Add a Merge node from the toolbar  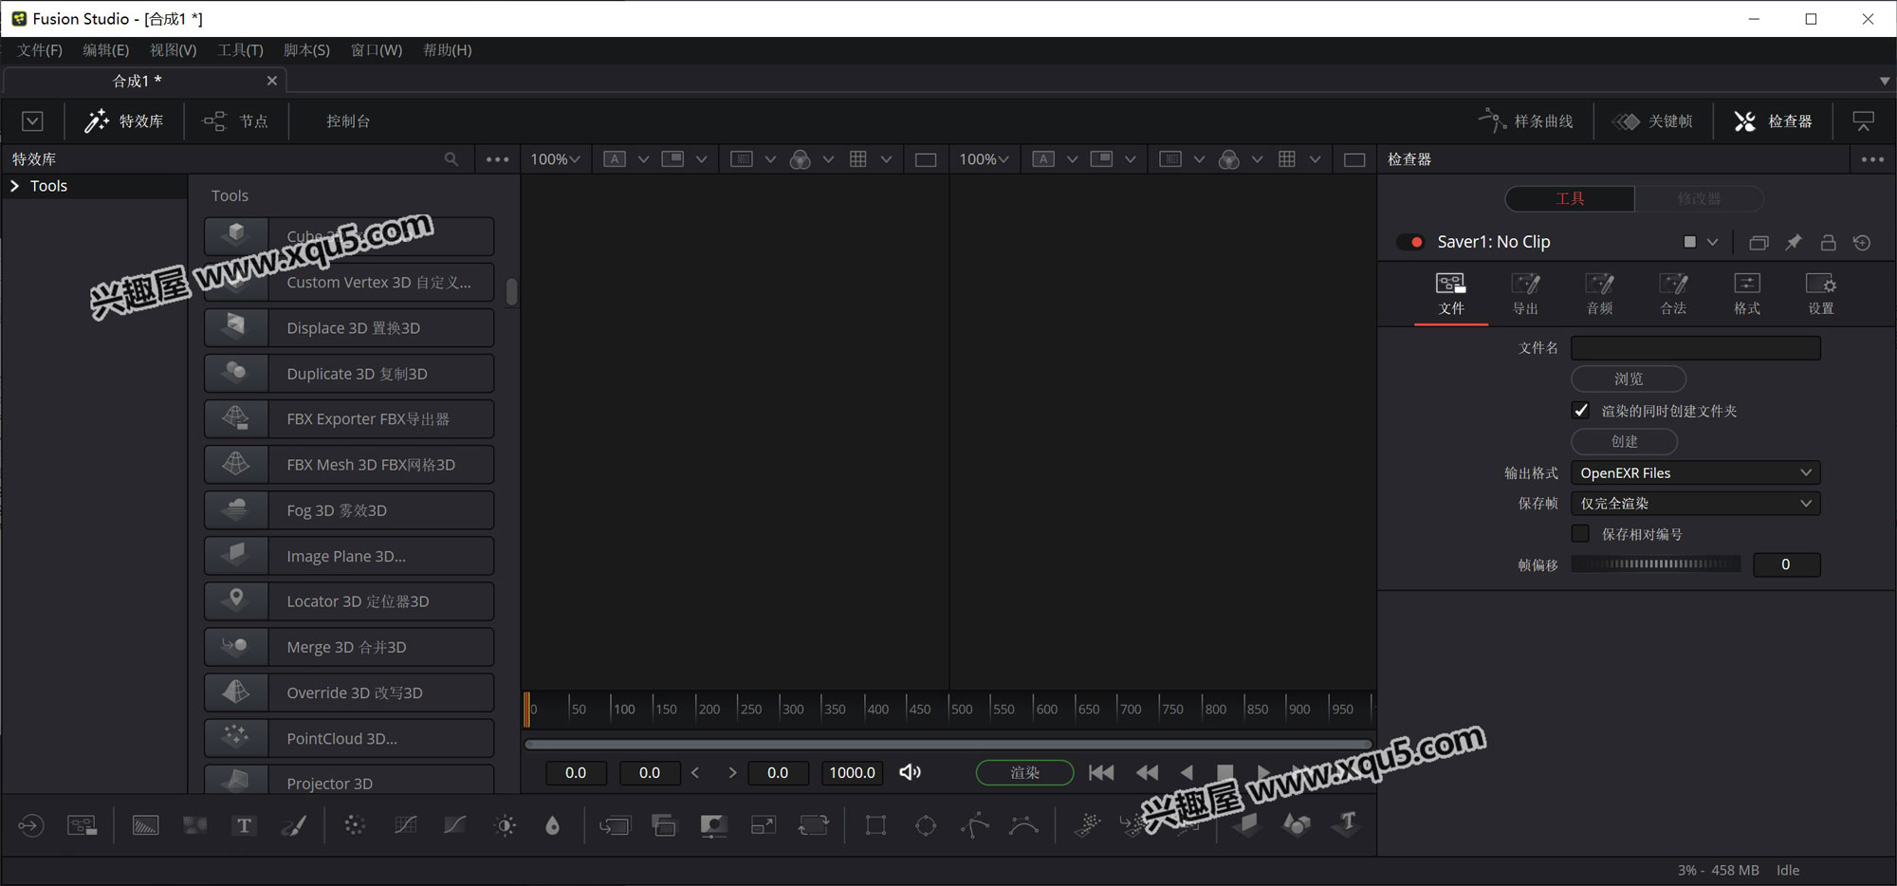(615, 825)
